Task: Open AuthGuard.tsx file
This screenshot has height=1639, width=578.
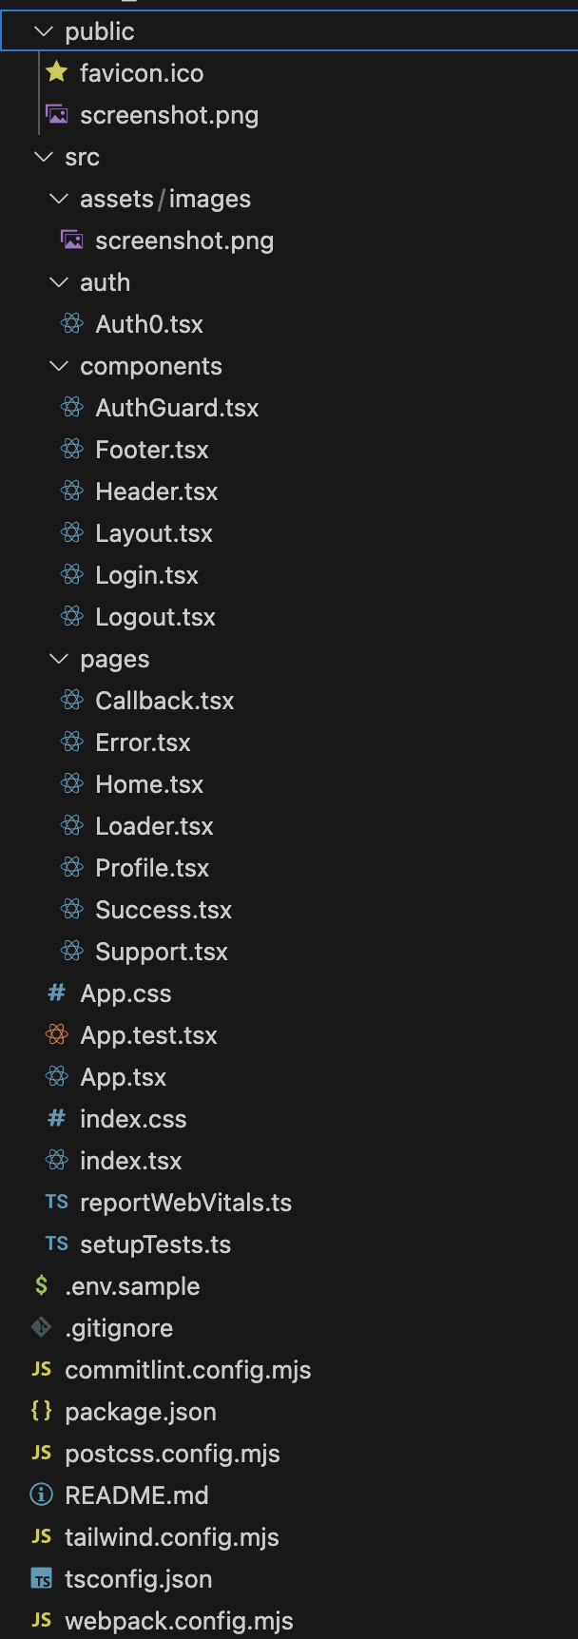Action: click(177, 408)
